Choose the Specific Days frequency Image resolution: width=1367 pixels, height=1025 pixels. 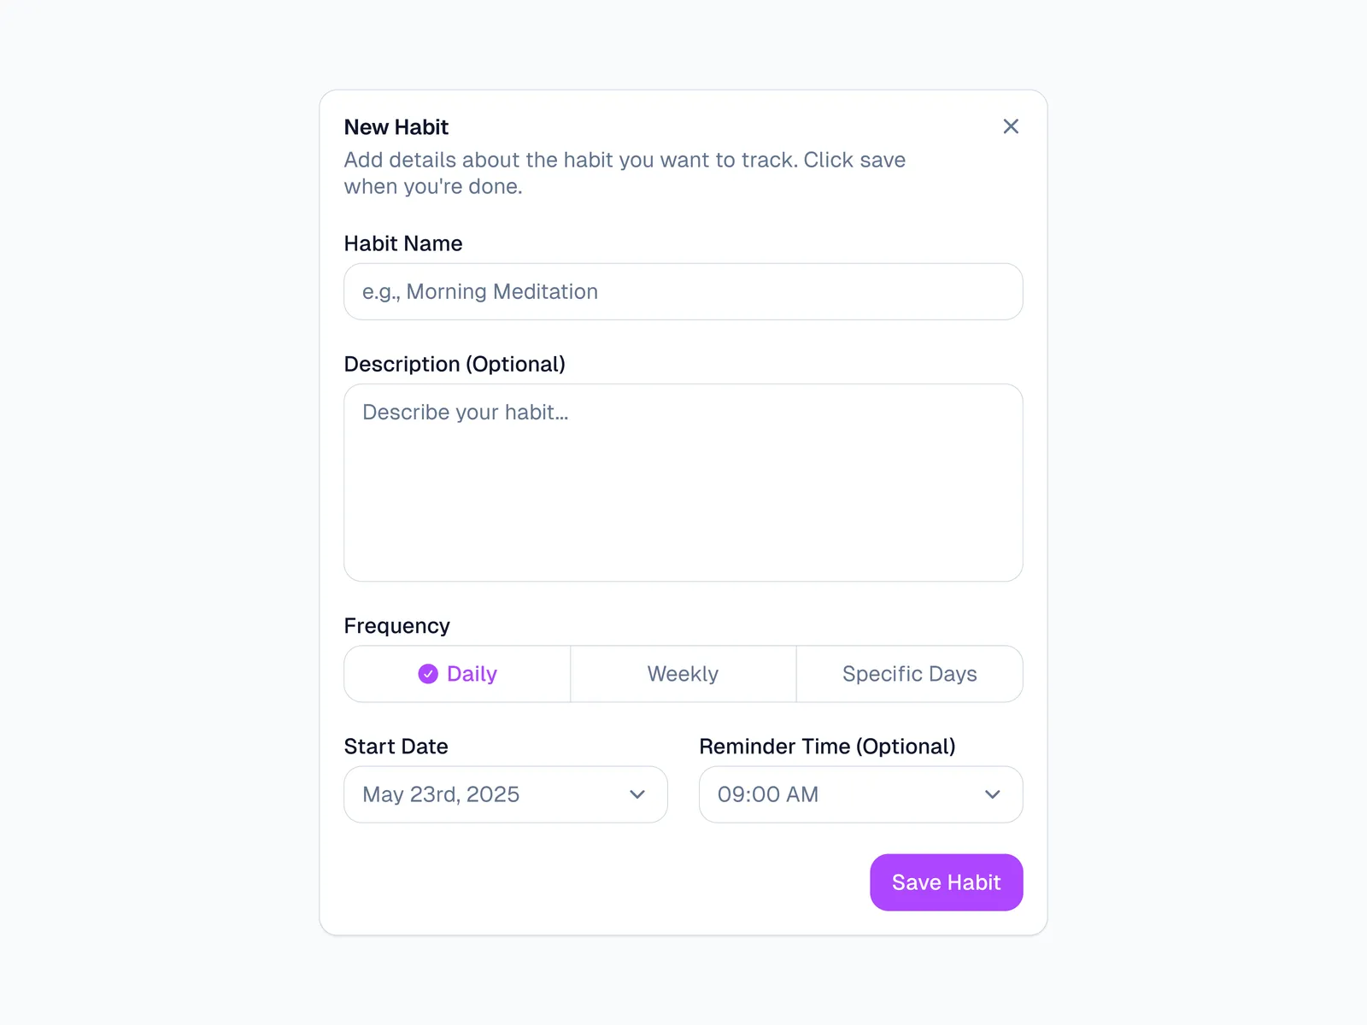(x=909, y=674)
